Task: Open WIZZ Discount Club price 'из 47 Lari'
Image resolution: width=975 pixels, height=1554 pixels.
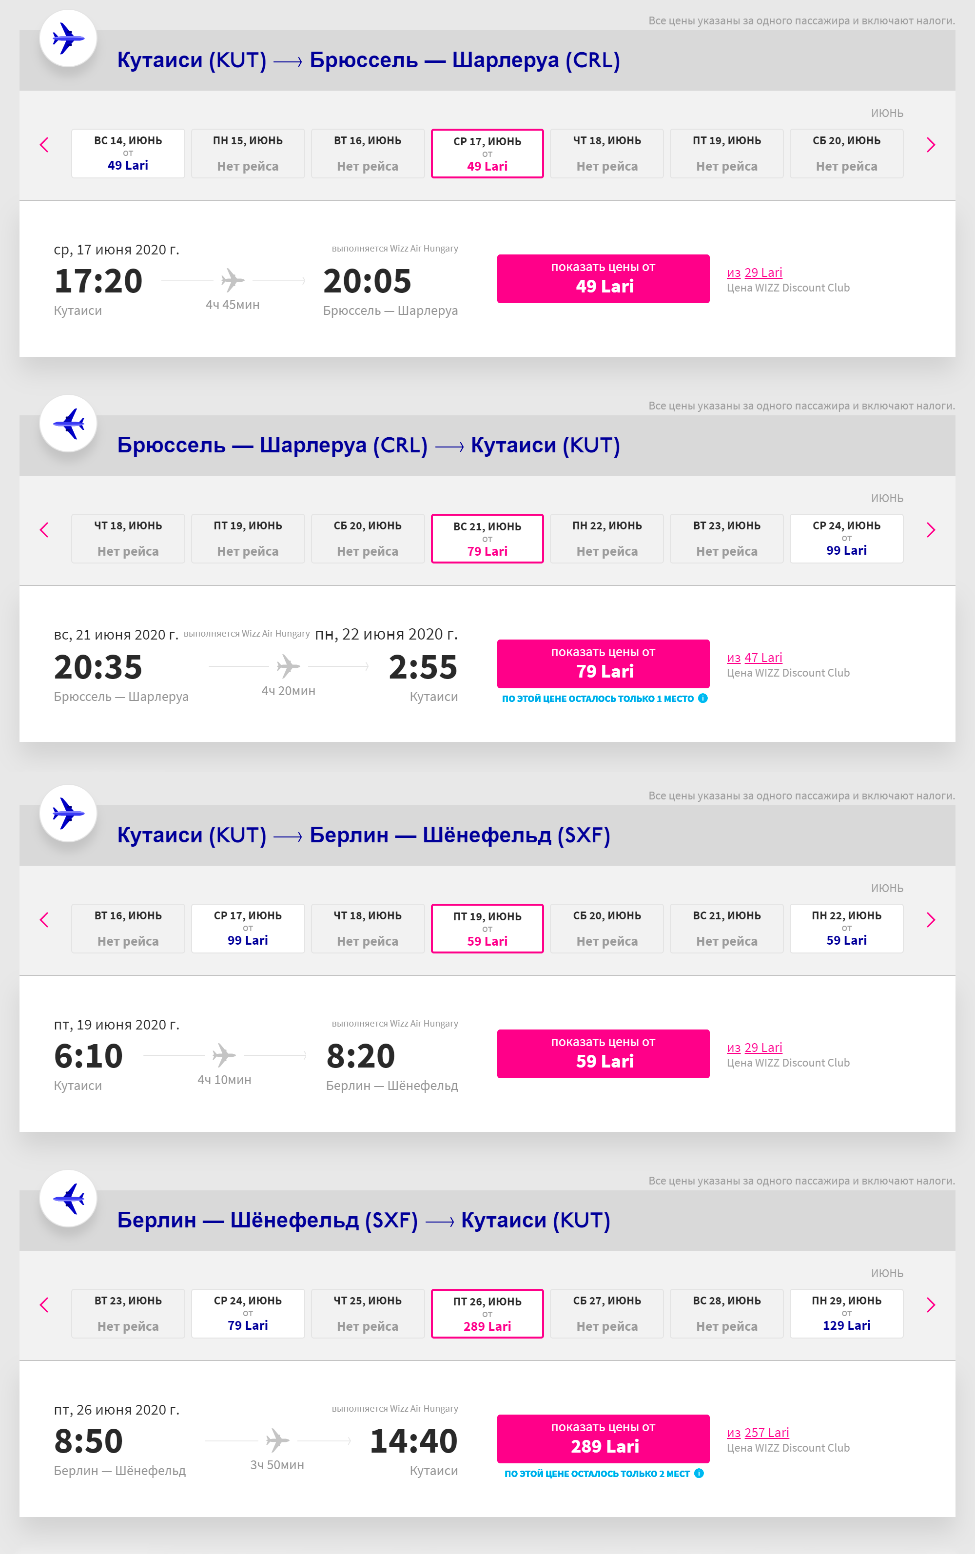Action: point(755,658)
